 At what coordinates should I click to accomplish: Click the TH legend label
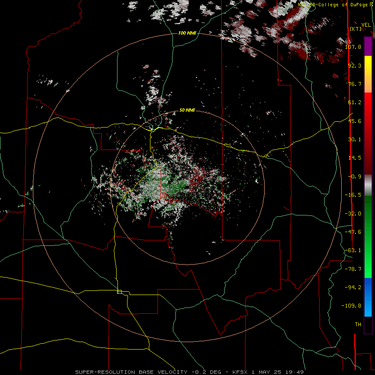358,325
